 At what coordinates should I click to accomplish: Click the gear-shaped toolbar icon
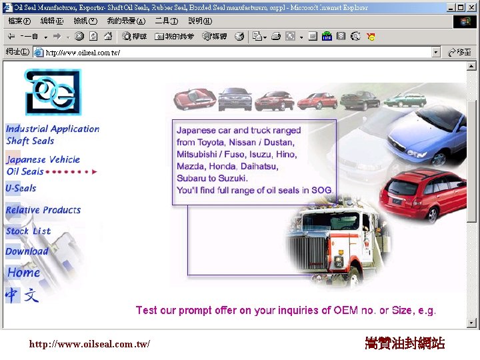click(355, 37)
